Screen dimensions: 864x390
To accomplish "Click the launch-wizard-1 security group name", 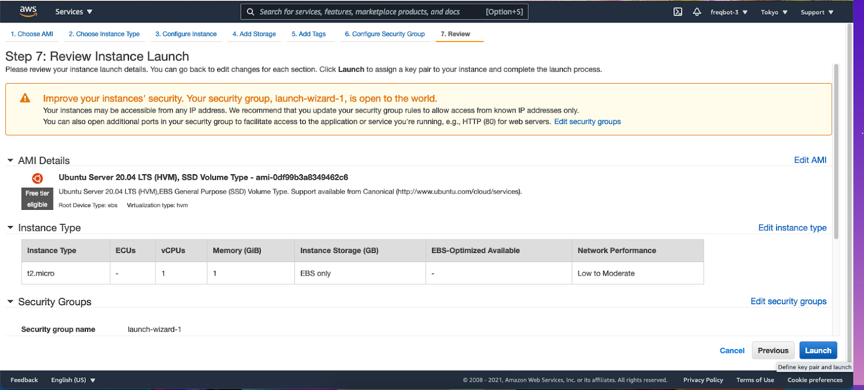I will 154,330.
